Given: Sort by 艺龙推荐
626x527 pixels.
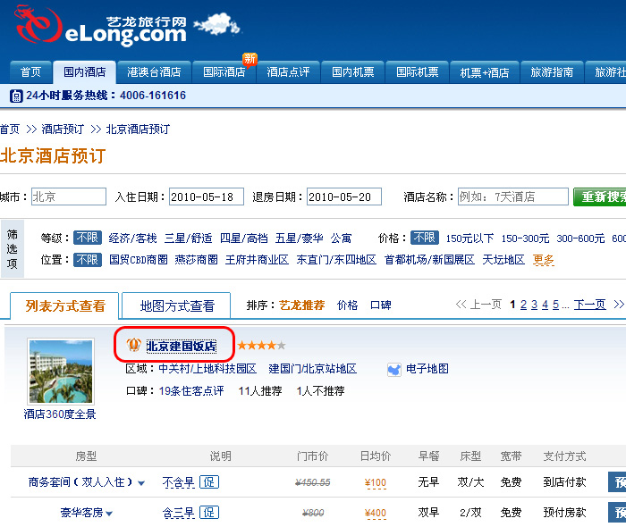Looking at the screenshot, I should (x=302, y=305).
